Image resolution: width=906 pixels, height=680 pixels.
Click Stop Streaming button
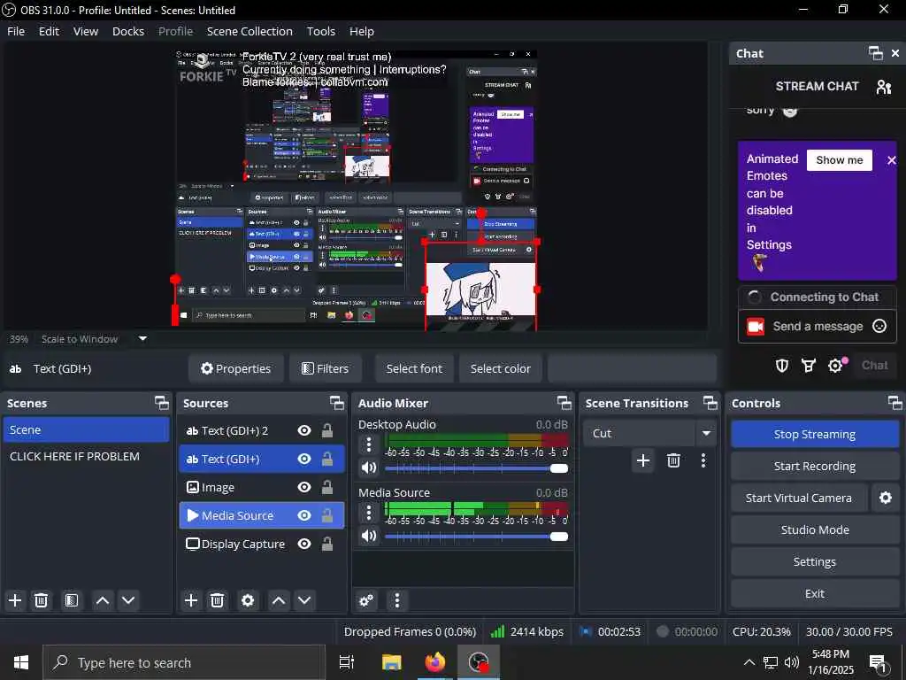[815, 434]
